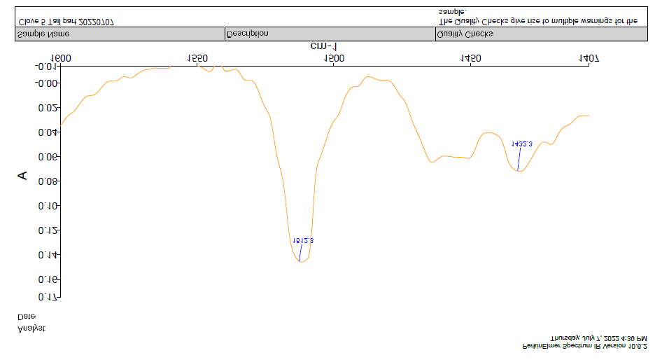This screenshot has width=655, height=360.
Task: Click the 0.02 y-axis value
Action: click(x=47, y=108)
